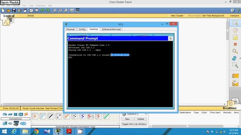Print using the printer toolbar icon

click(19, 10)
